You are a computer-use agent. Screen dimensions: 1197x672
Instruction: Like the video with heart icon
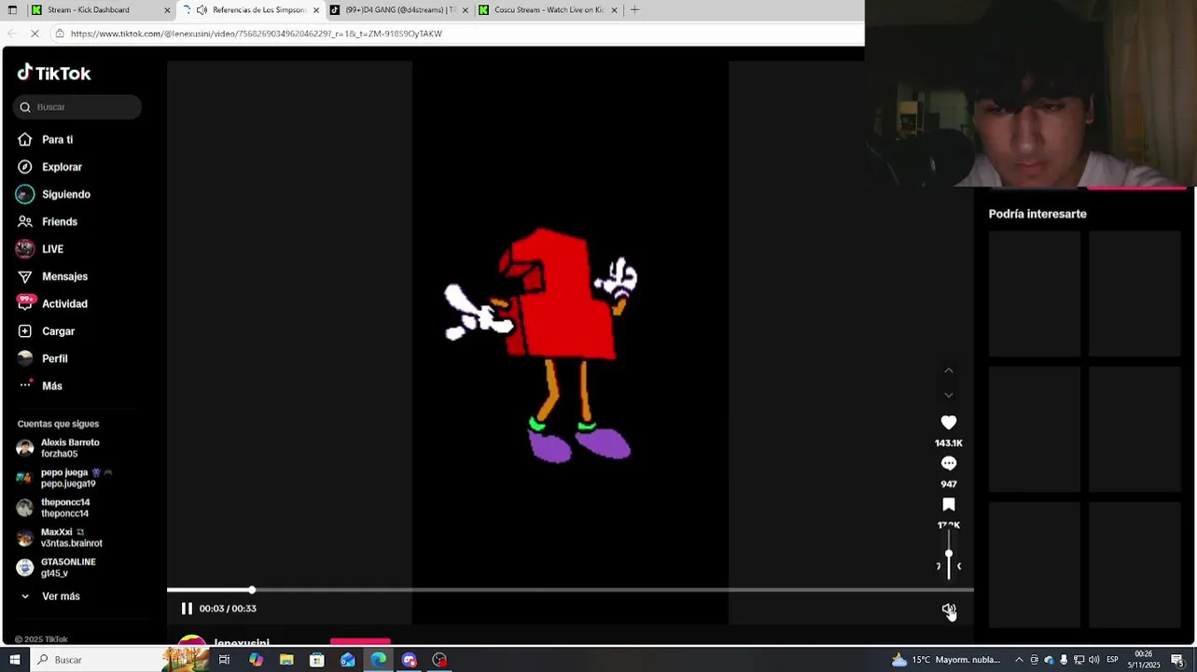coord(949,423)
